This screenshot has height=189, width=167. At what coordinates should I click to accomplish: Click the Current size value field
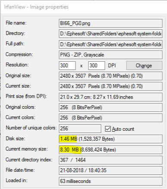click(110, 86)
